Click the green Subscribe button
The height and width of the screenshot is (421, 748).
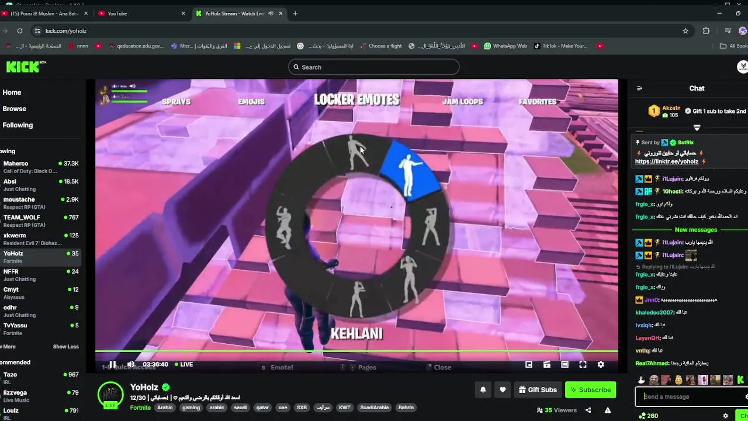click(x=590, y=390)
